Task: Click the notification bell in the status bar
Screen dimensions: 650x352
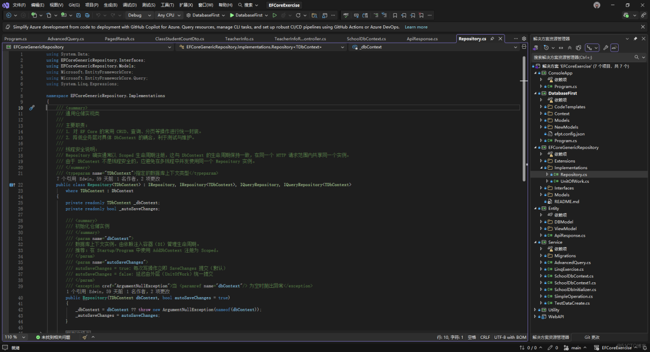Action: pyautogui.click(x=645, y=348)
